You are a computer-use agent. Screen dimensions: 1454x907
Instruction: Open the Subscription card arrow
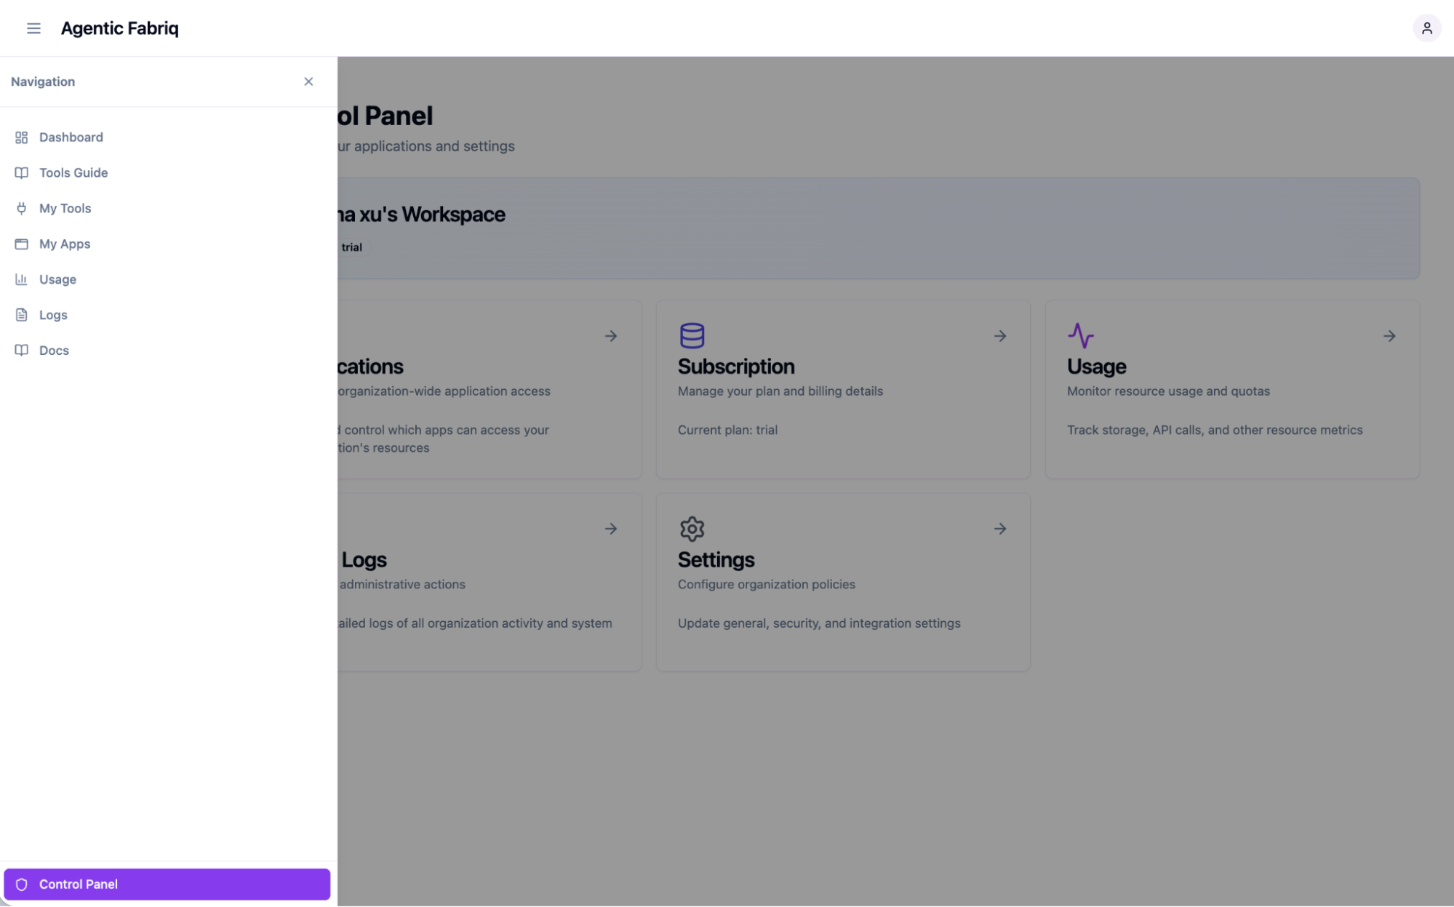pyautogui.click(x=1000, y=336)
